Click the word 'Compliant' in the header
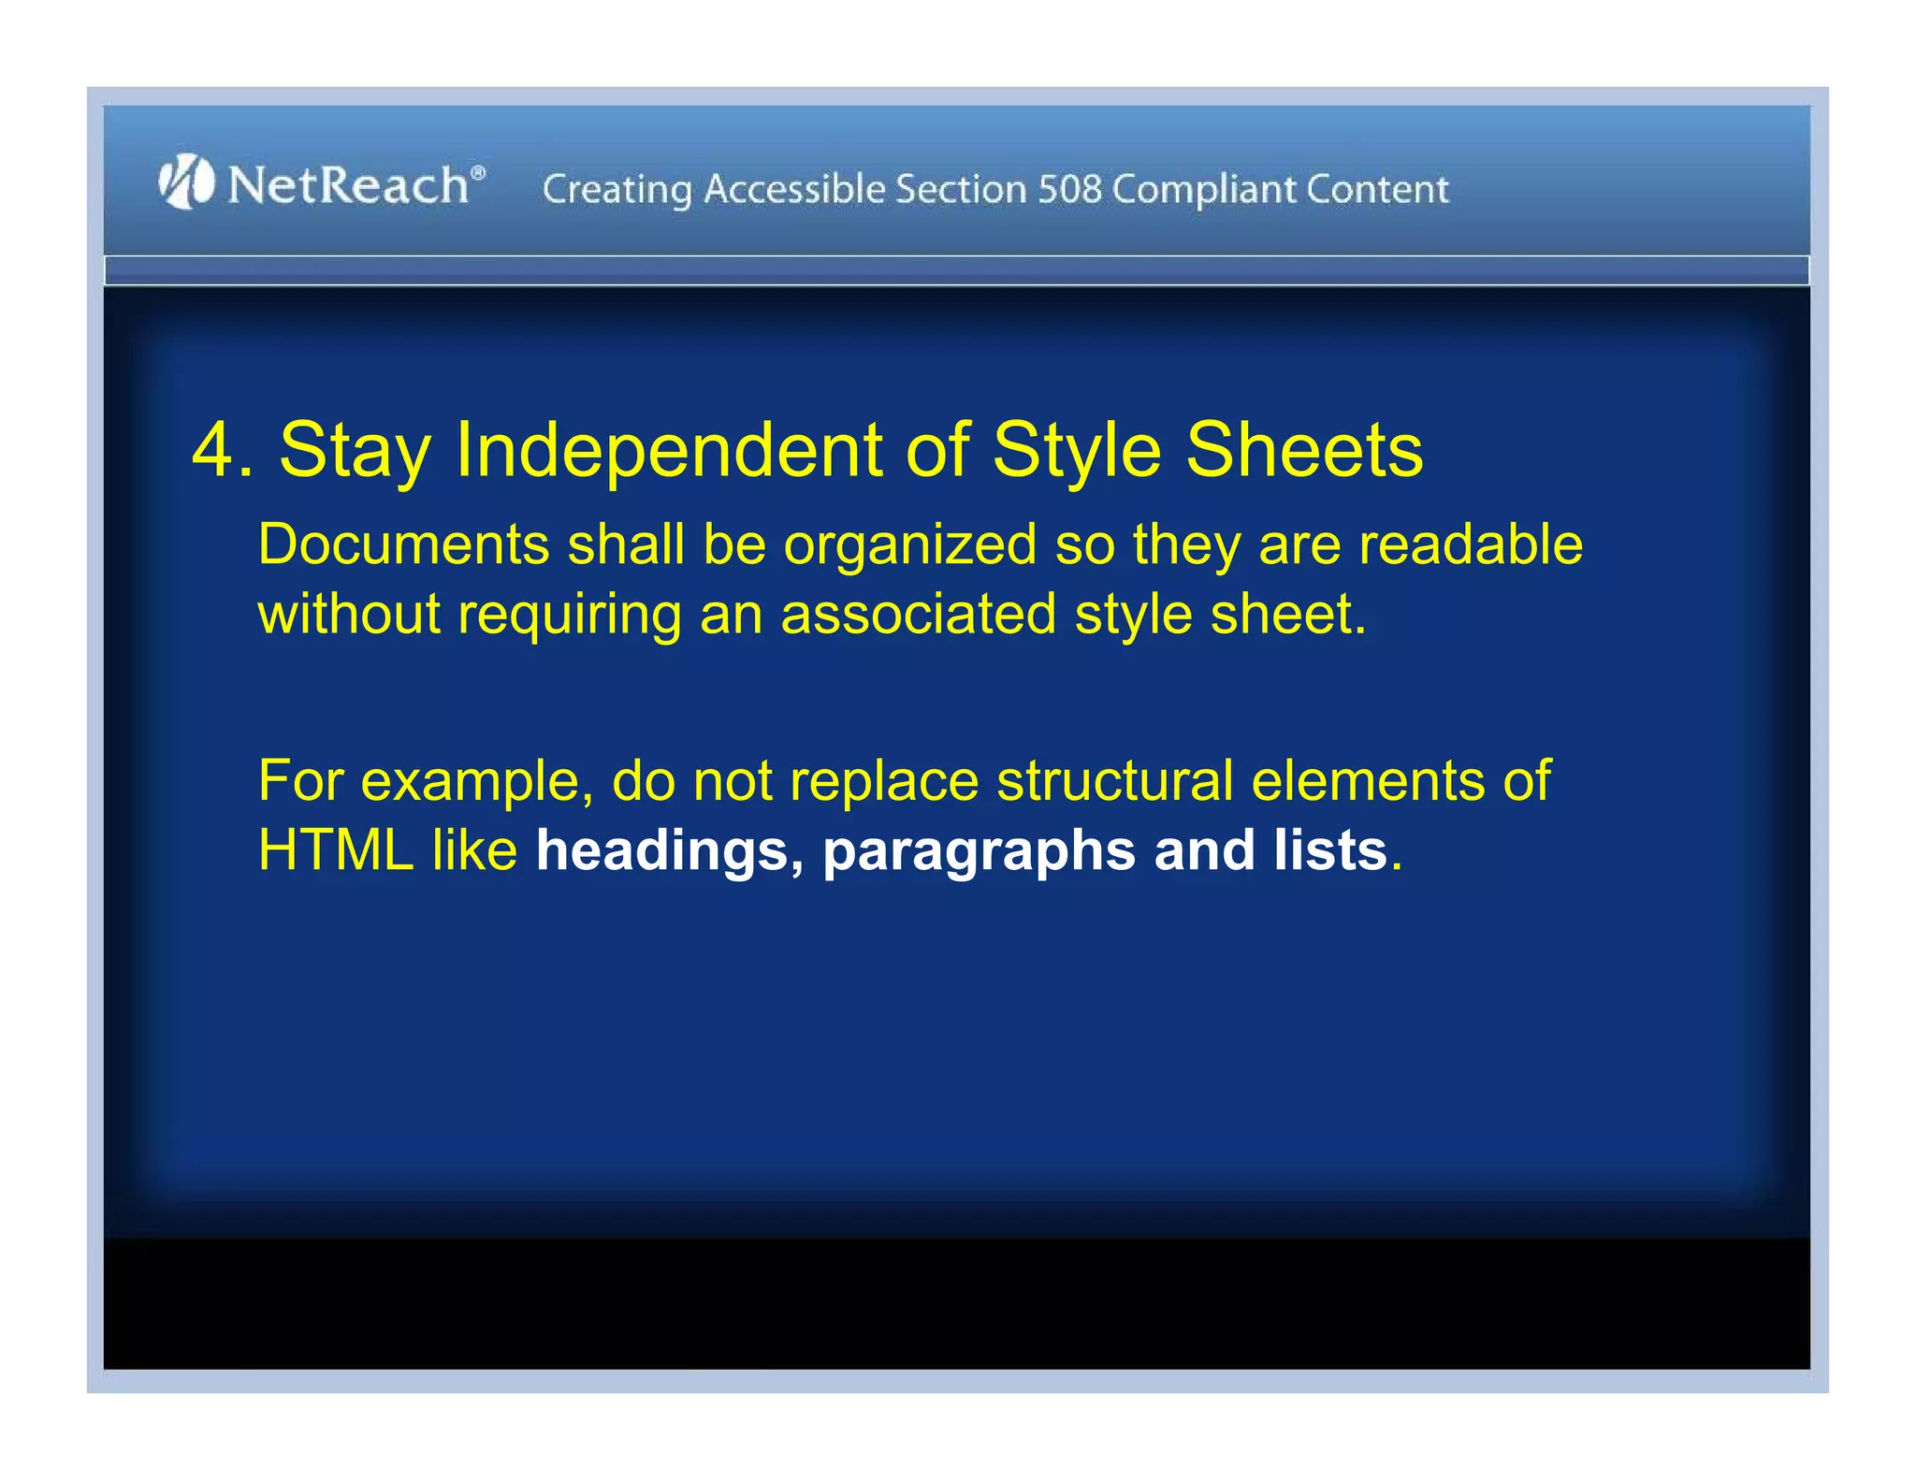1916x1480 pixels. (x=1204, y=189)
